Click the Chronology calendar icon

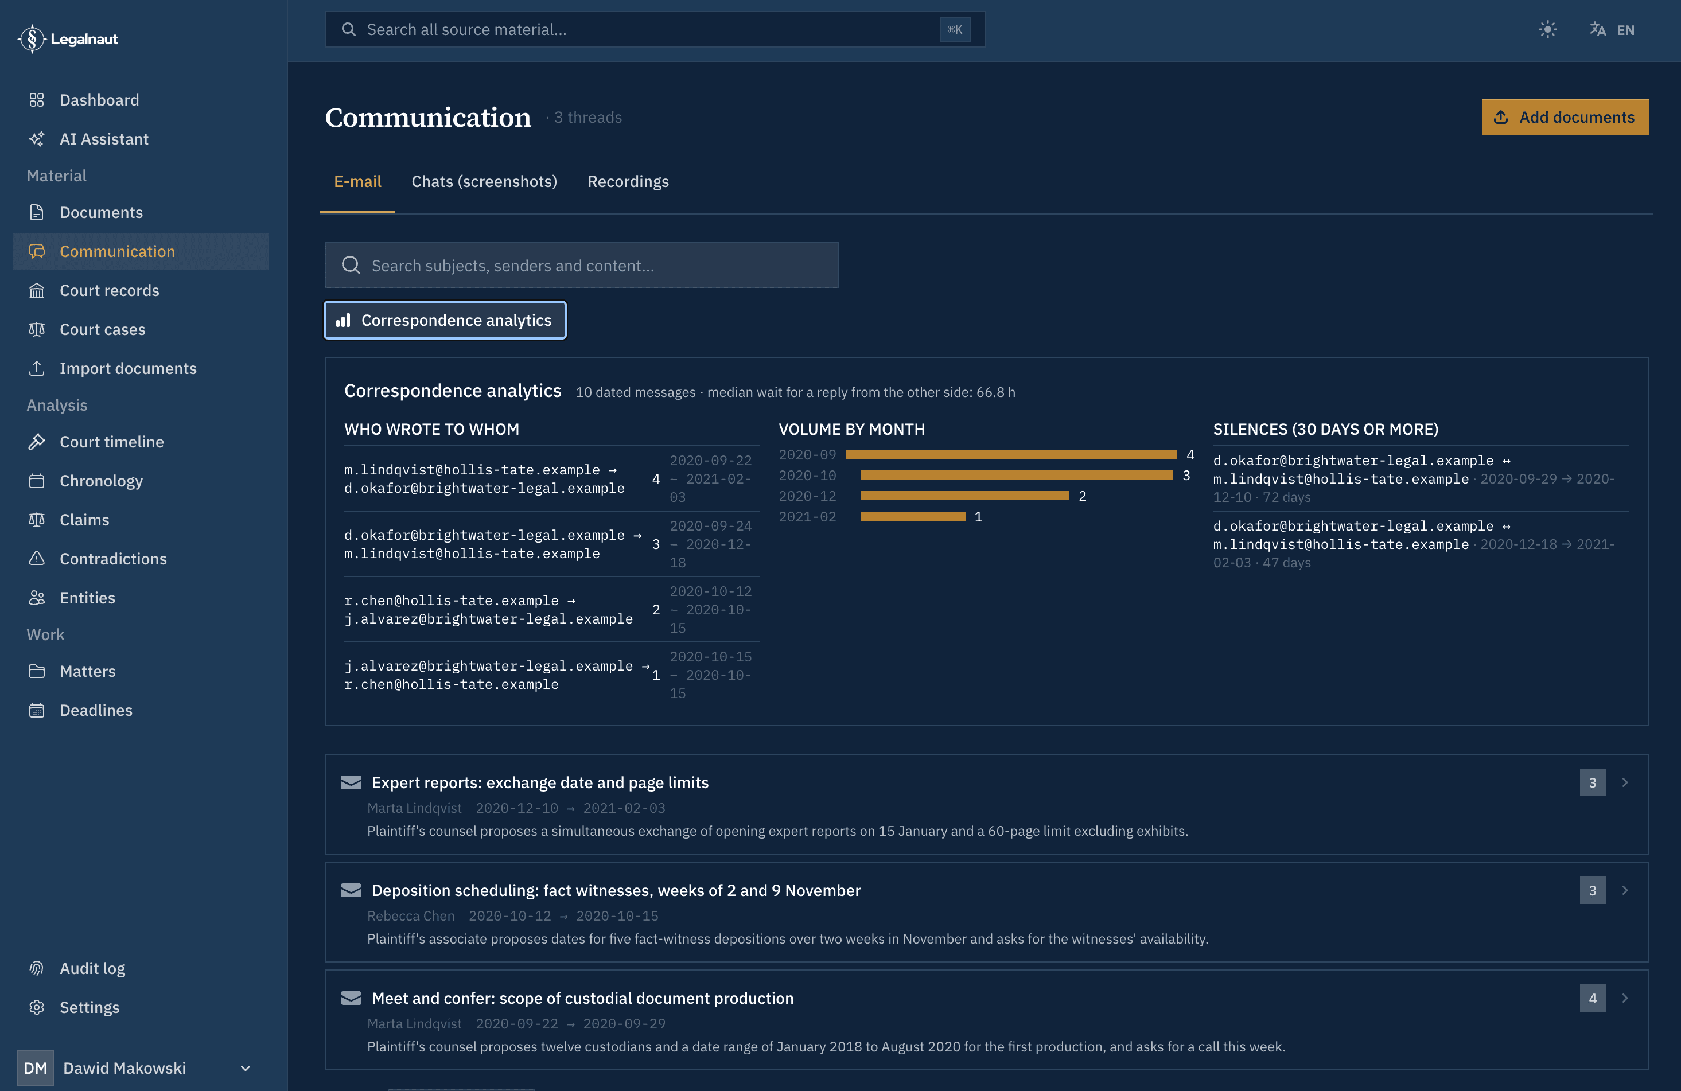(37, 480)
